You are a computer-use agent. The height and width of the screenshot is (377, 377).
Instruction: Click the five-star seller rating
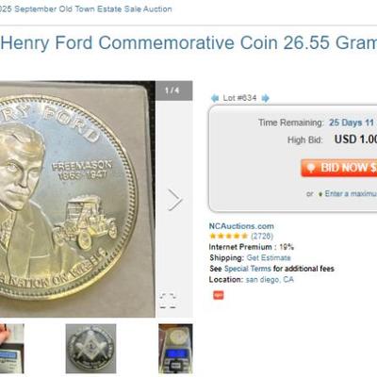pos(228,236)
